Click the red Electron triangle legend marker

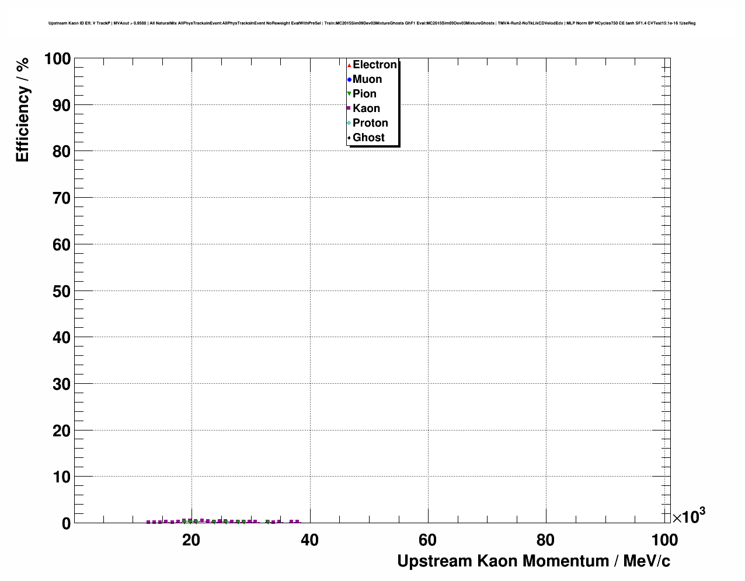pyautogui.click(x=349, y=65)
